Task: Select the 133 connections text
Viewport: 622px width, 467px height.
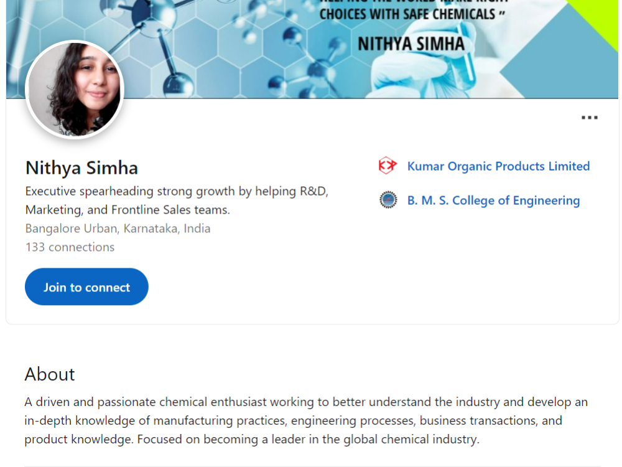Action: point(70,247)
